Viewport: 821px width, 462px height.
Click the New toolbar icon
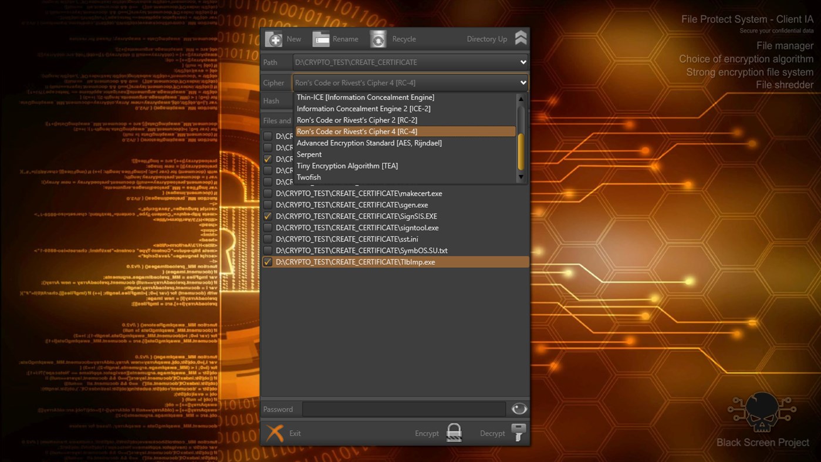pos(273,39)
